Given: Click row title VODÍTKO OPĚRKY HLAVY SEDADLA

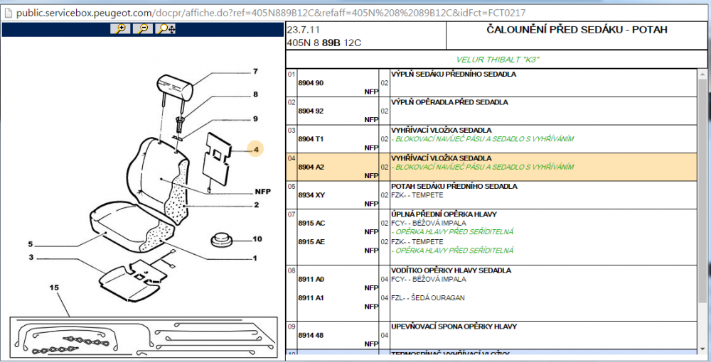Looking at the screenshot, I should pyautogui.click(x=451, y=270).
